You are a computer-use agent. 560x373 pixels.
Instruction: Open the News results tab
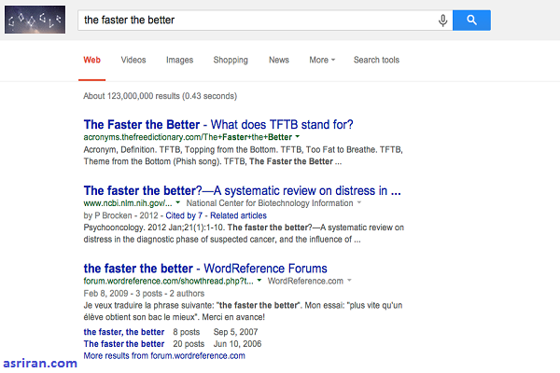tap(279, 61)
